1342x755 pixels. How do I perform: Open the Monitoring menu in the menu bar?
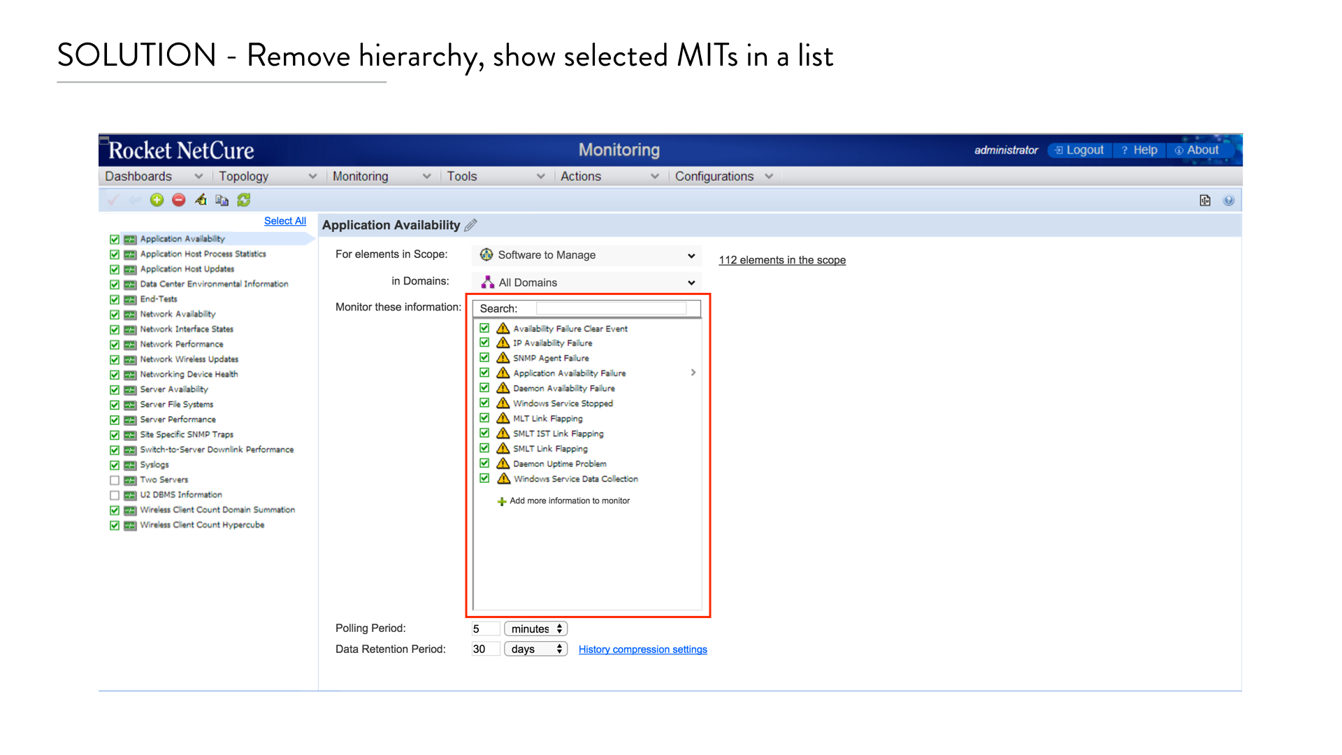[382, 177]
